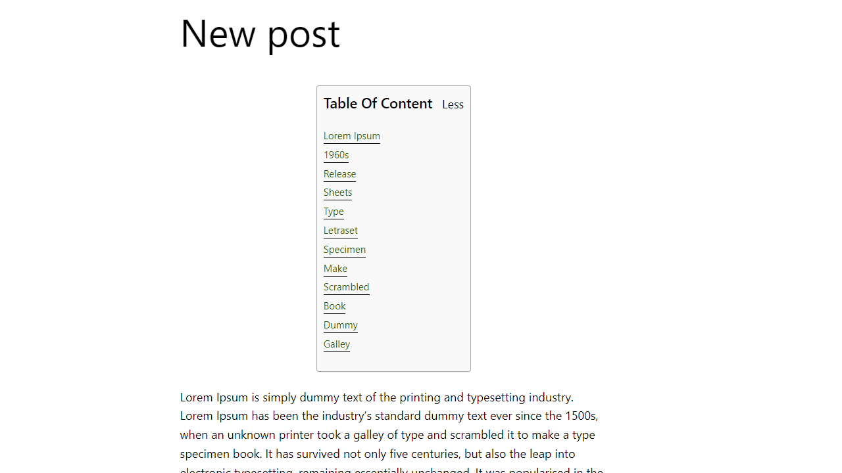The height and width of the screenshot is (473, 842).
Task: Jump to the Scrambled section link
Action: point(346,287)
